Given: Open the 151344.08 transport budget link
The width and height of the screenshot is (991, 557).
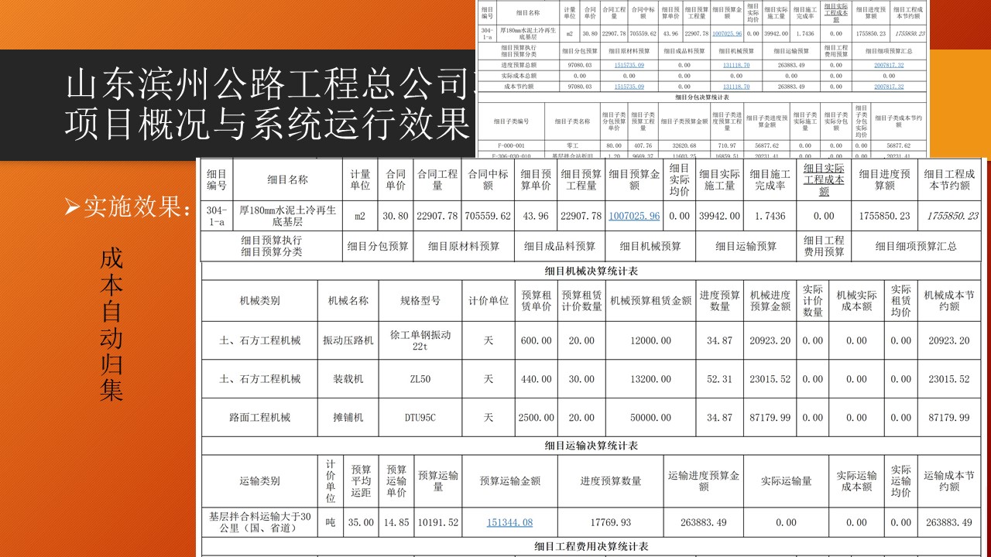Looking at the screenshot, I should [509, 522].
